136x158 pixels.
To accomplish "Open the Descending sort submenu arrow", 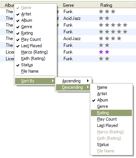I will click(x=88, y=87).
